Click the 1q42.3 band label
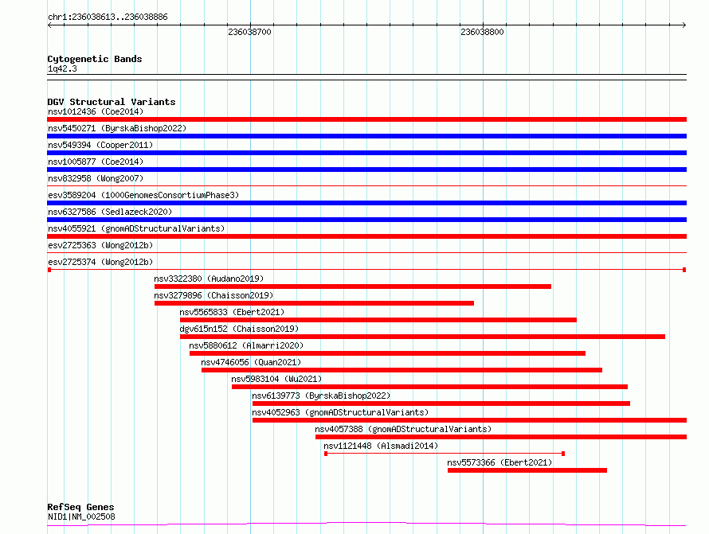Screen dimensions: 709x534 tap(62, 68)
